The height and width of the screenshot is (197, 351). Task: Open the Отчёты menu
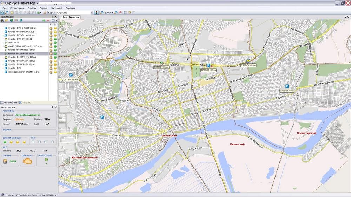click(32, 8)
